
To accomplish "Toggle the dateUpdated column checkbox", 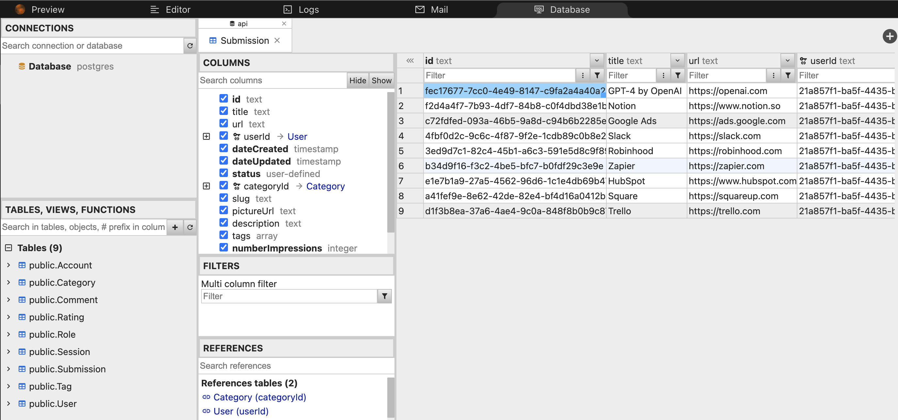I will tap(224, 161).
